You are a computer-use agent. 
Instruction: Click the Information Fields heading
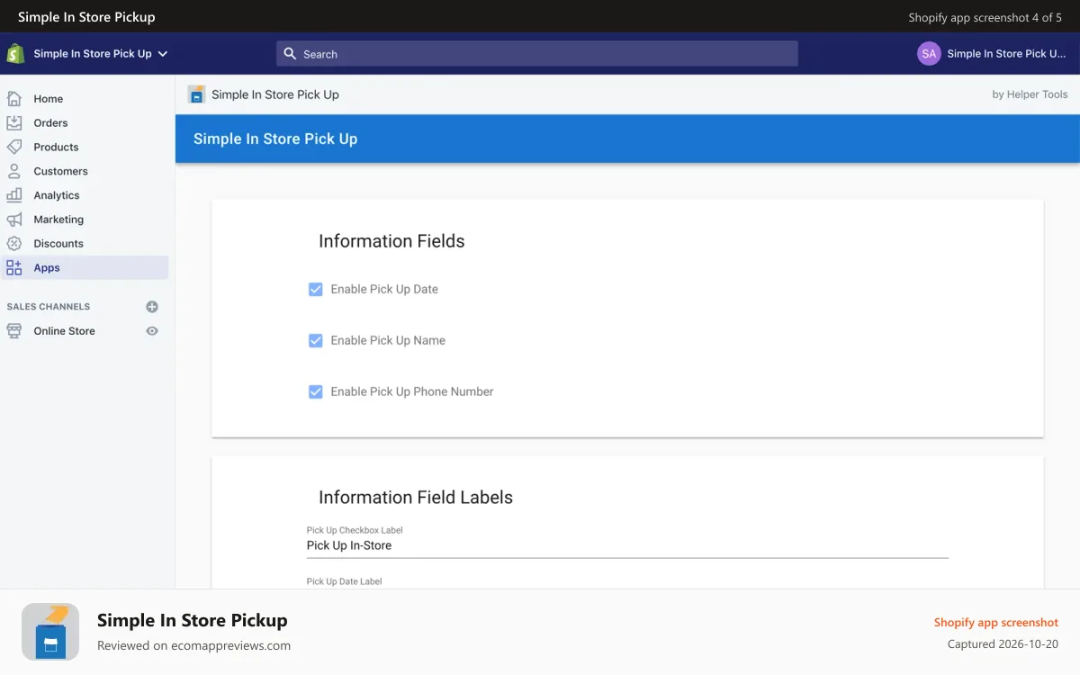[391, 241]
